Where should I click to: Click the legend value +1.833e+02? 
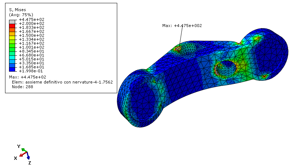pyautogui.click(x=31, y=27)
